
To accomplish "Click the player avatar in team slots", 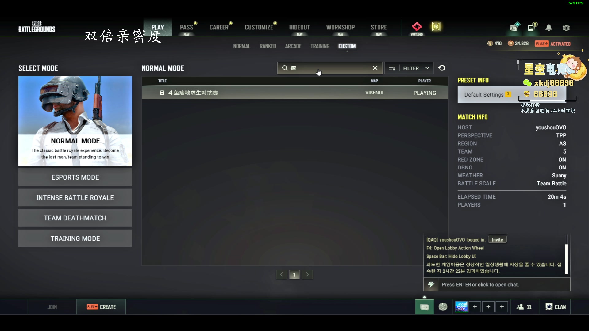I will point(461,307).
